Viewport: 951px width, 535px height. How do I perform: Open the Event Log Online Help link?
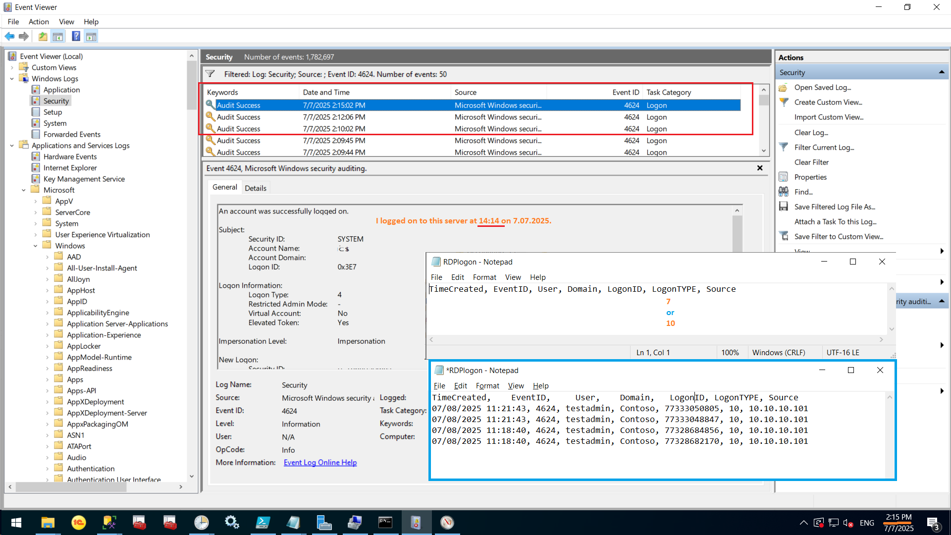click(320, 462)
